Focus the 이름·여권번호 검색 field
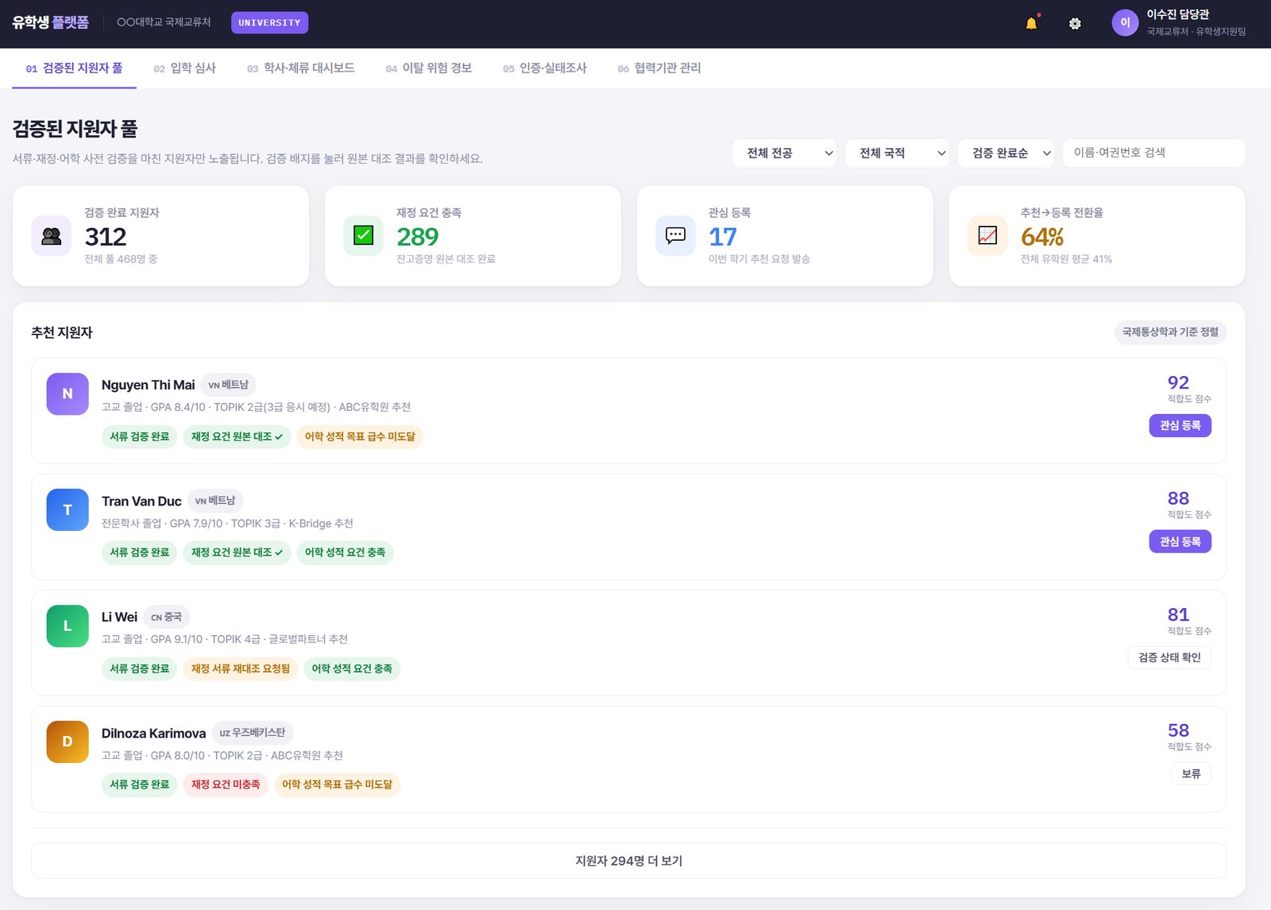This screenshot has width=1271, height=910. [x=1154, y=153]
